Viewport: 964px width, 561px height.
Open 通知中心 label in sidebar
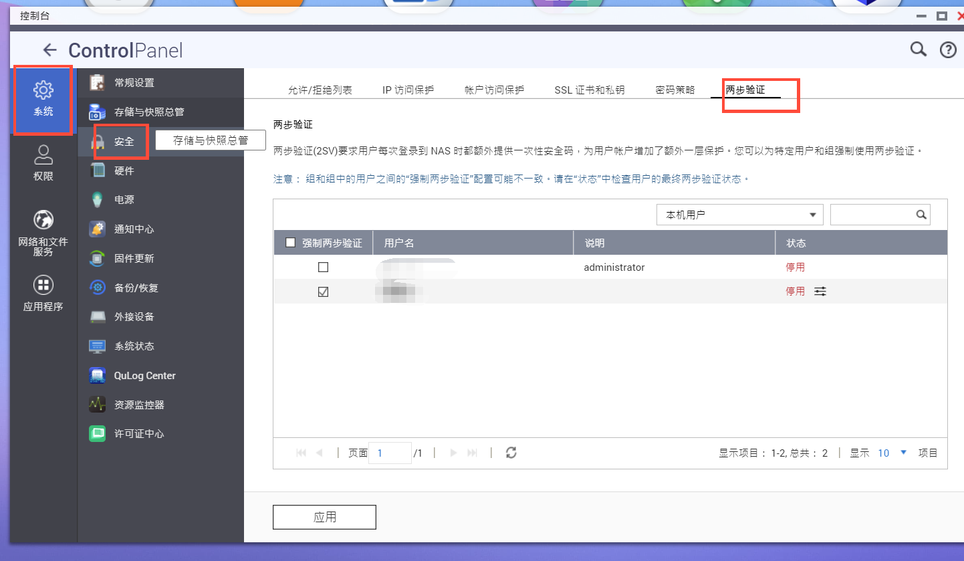coord(134,229)
